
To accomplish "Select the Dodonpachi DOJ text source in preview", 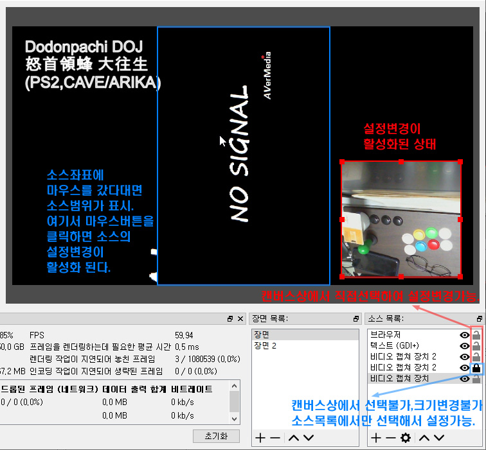I will 93,65.
